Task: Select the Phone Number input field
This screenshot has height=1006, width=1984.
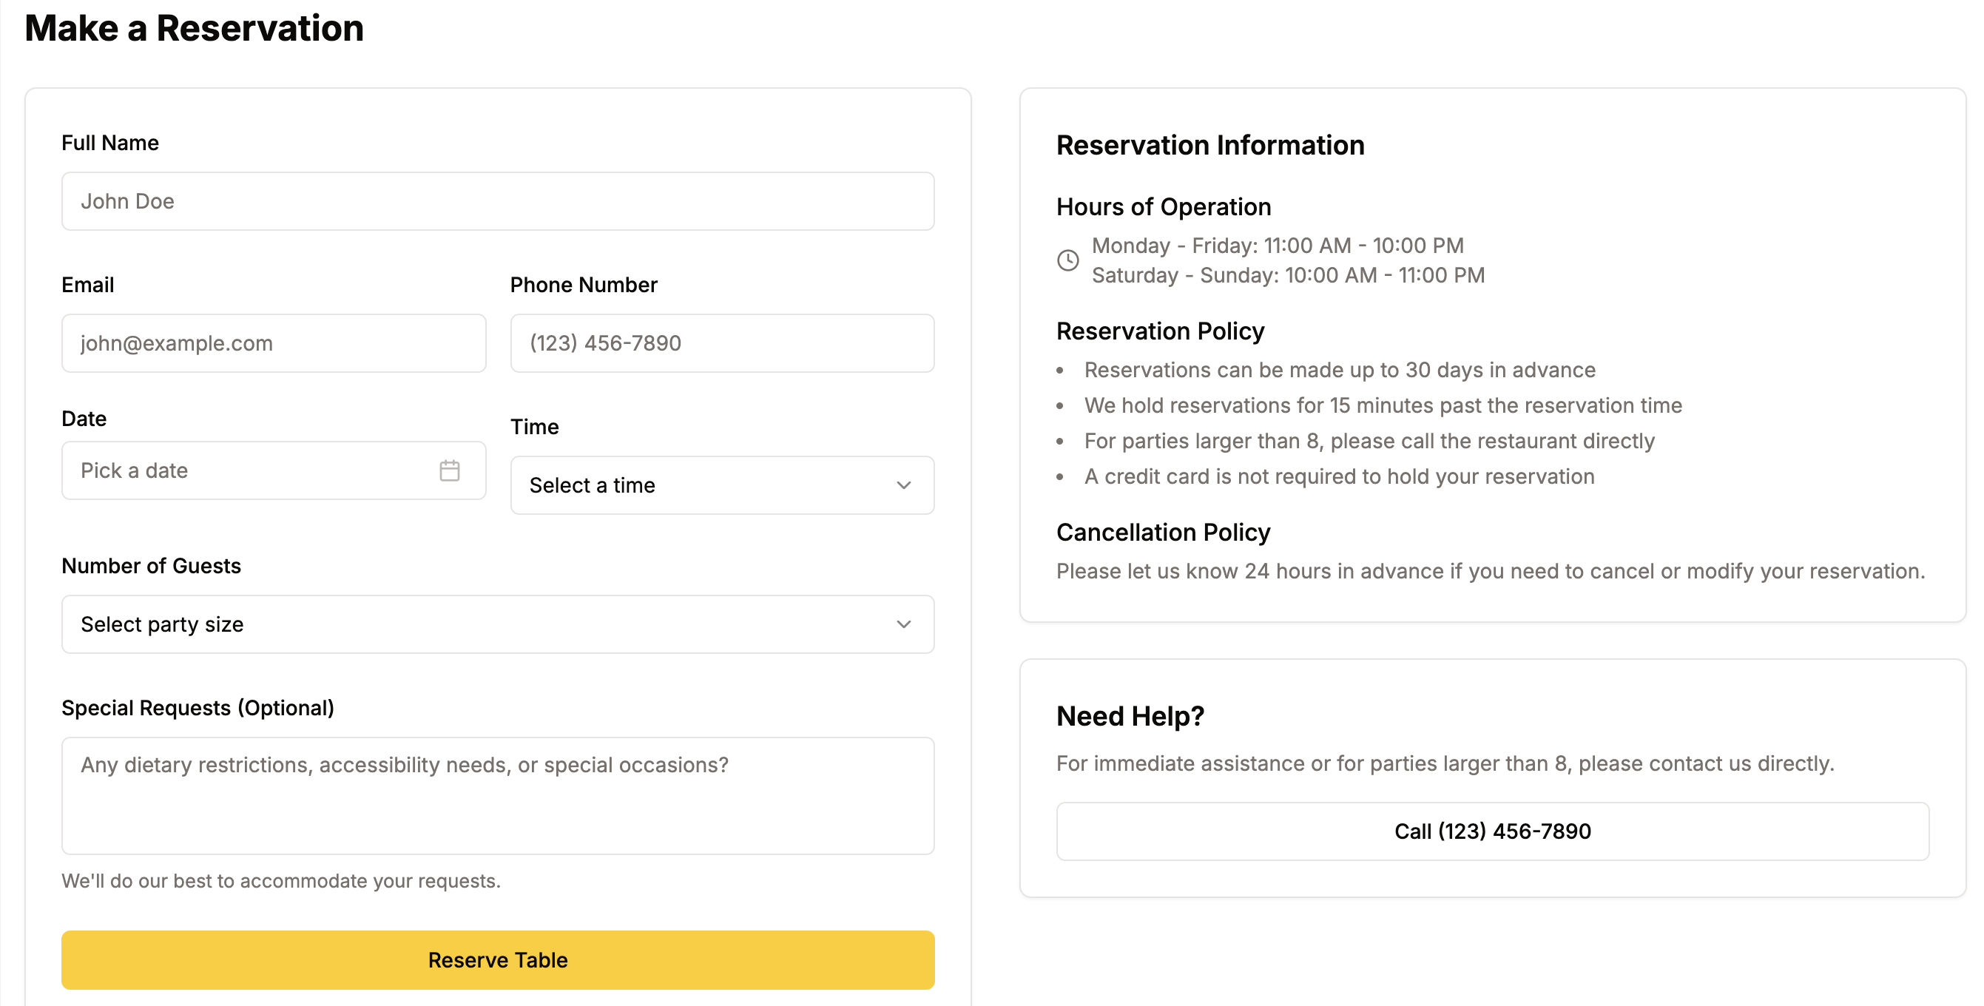Action: pyautogui.click(x=722, y=342)
